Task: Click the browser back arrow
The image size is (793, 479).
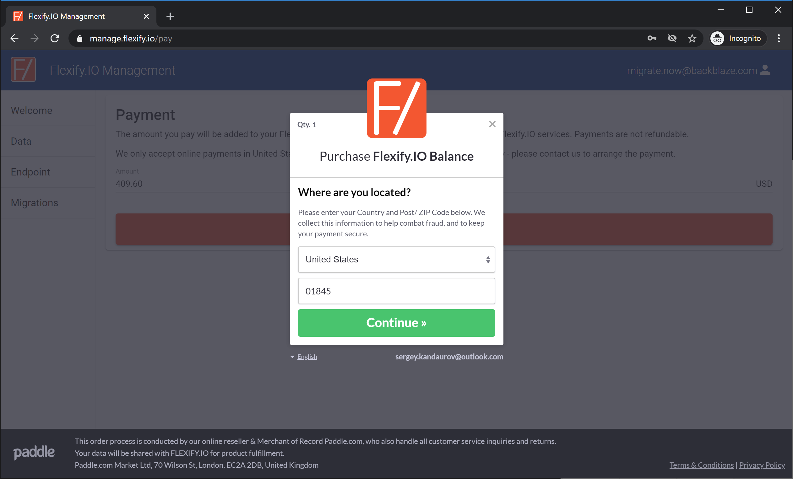Action: (14, 38)
